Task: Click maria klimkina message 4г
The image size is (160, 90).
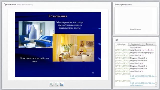Action: tap(129, 63)
